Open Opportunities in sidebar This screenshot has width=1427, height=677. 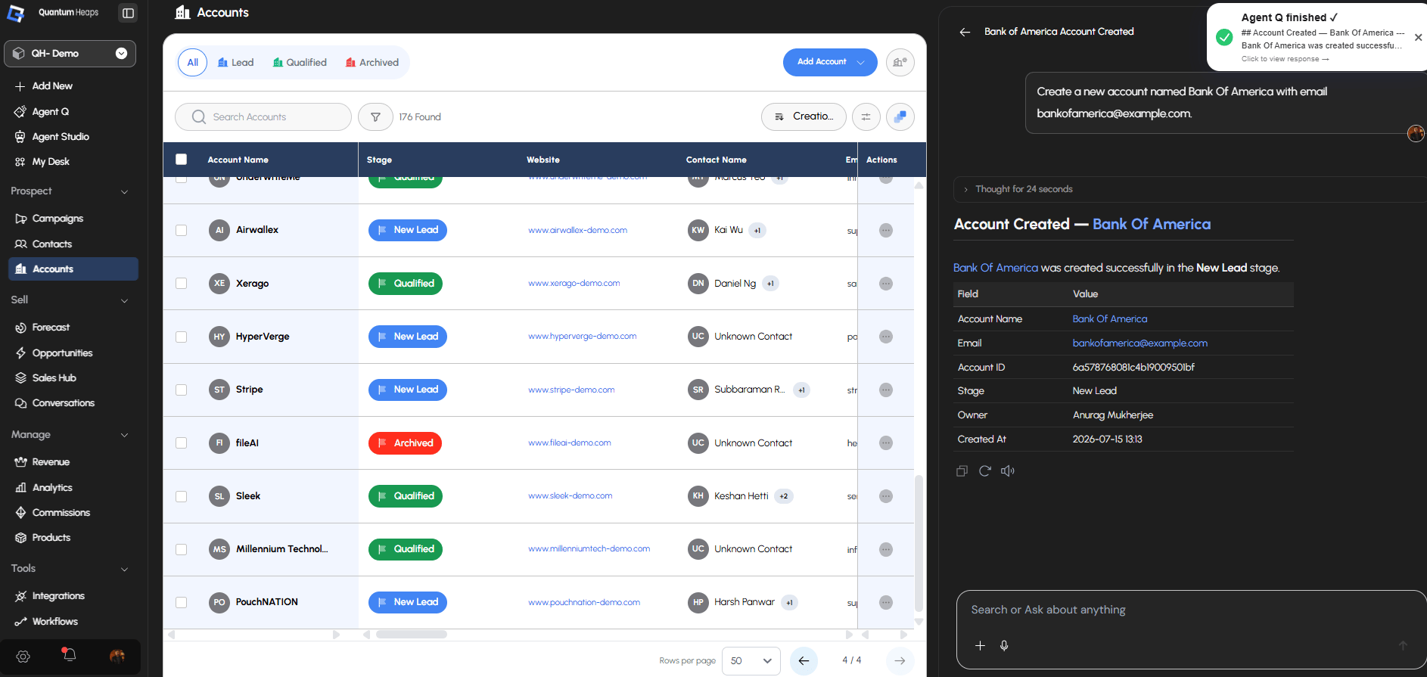62,353
